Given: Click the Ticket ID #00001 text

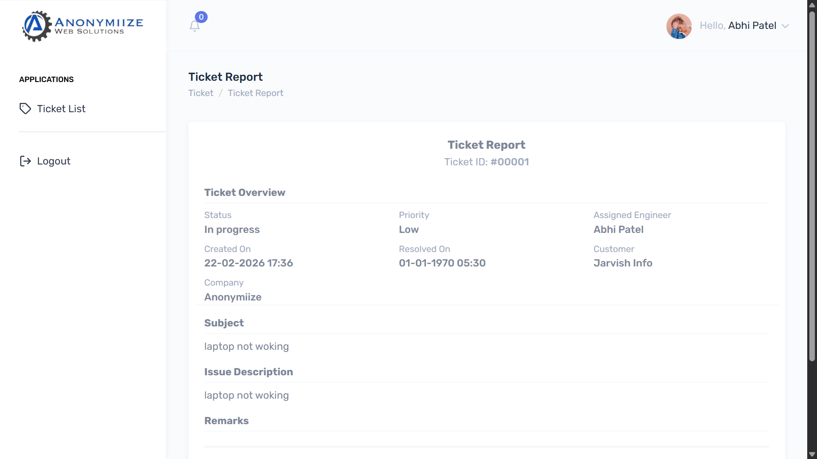Looking at the screenshot, I should click(487, 162).
